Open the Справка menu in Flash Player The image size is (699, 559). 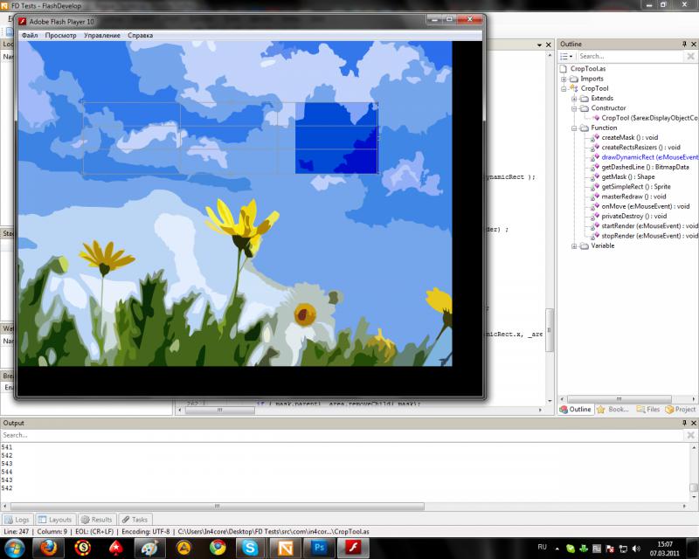(141, 35)
